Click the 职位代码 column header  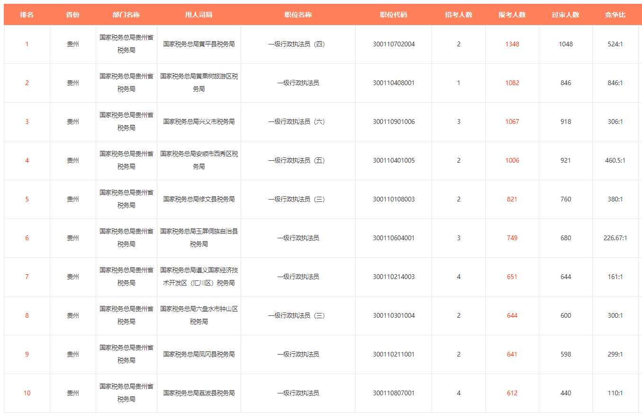[393, 15]
